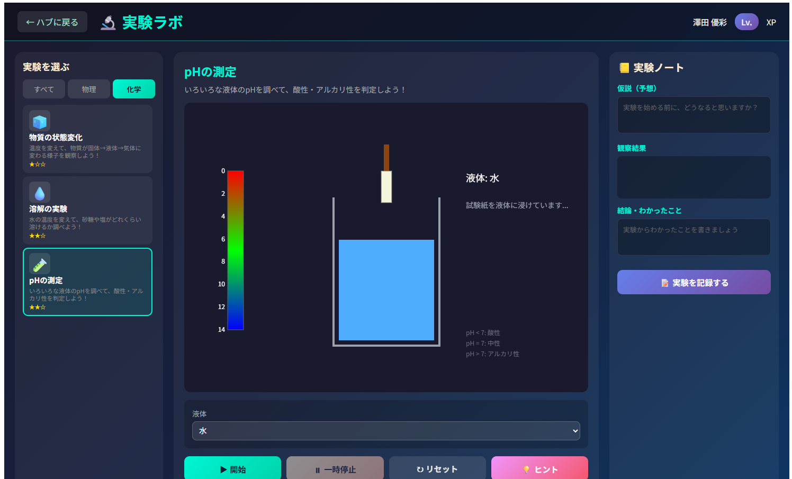Focus the 仮説(予想) text field
Viewport: 792px width, 479px height.
tap(694, 115)
